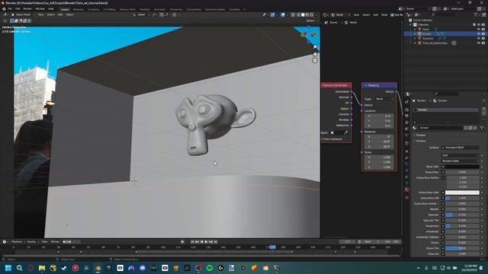This screenshot has width=488, height=274.
Task: Jump to timeline end frame
Action: [215, 242]
